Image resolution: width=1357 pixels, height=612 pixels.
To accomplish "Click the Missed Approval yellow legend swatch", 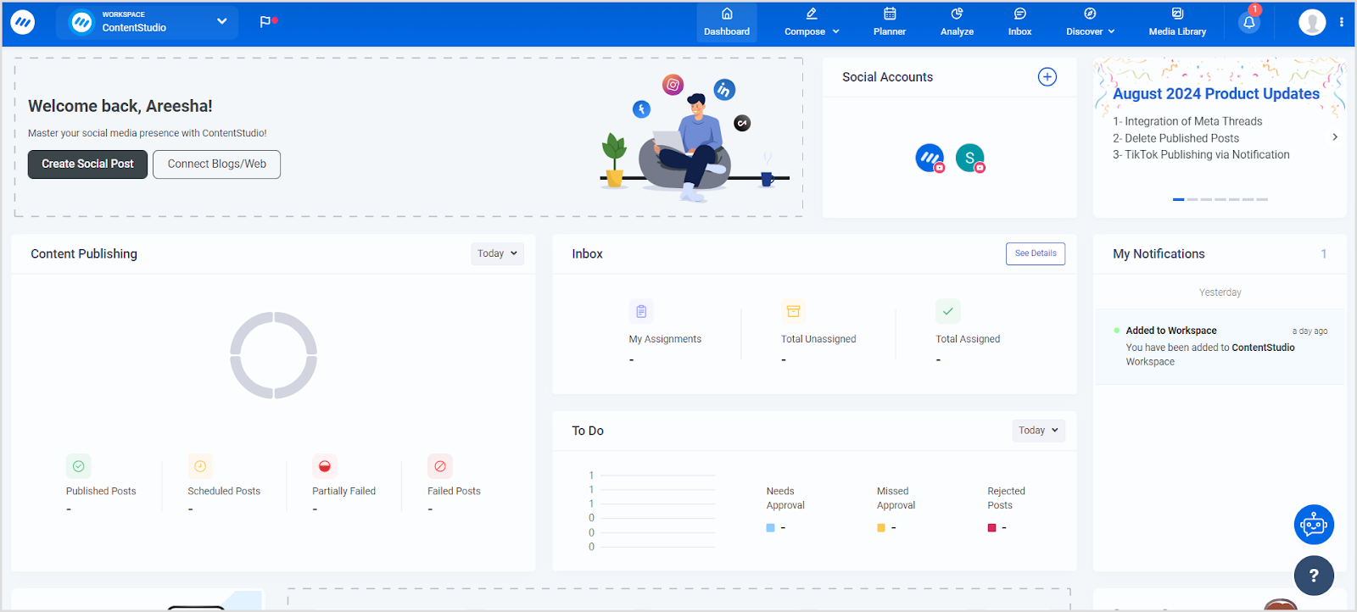I will (881, 528).
